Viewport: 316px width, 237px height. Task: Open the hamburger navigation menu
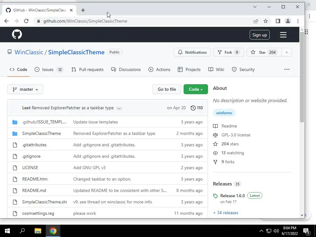click(x=283, y=35)
